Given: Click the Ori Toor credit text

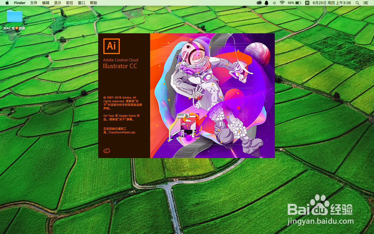Looking at the screenshot, I should click(122, 118).
